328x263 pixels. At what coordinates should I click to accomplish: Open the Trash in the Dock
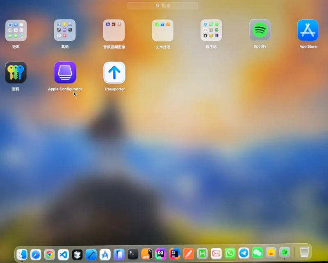304,252
